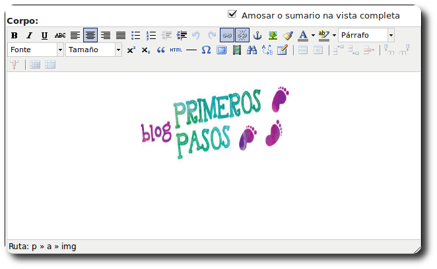This screenshot has width=437, height=269.
Task: Toggle bold formatting
Action: 15,36
